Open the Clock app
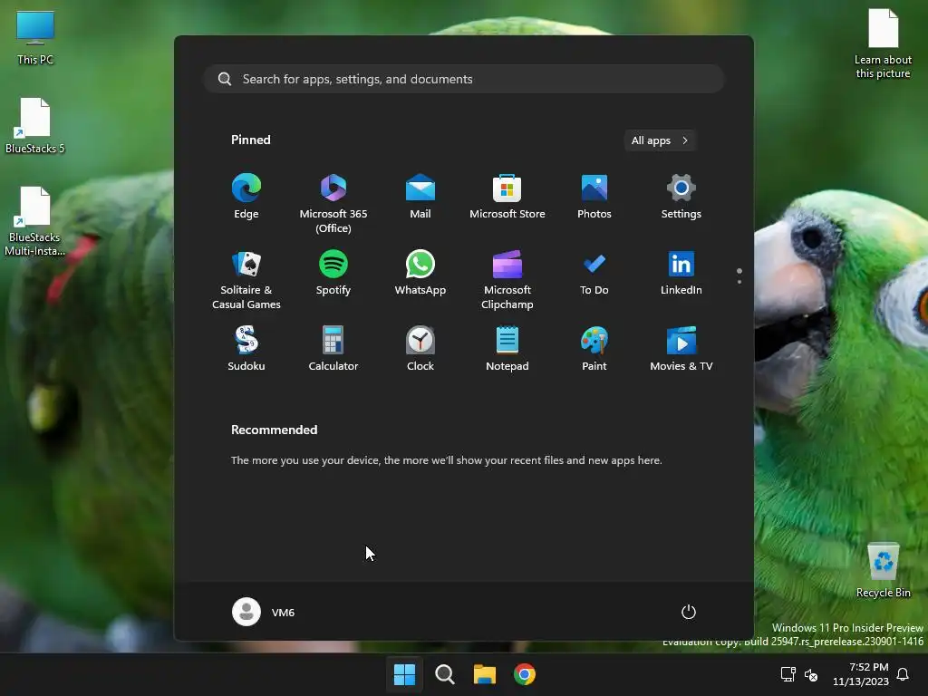928x696 pixels. [x=420, y=349]
